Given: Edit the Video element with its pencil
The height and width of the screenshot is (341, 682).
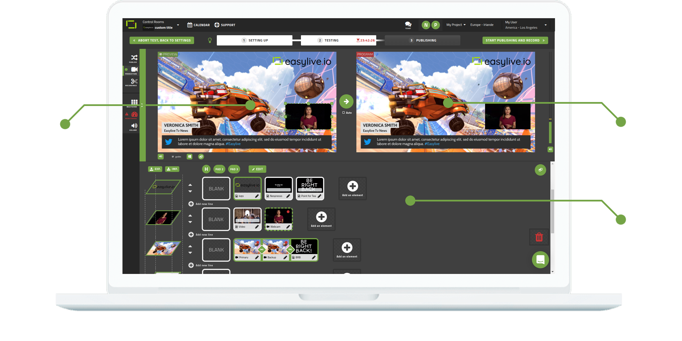Looking at the screenshot, I should (x=257, y=227).
